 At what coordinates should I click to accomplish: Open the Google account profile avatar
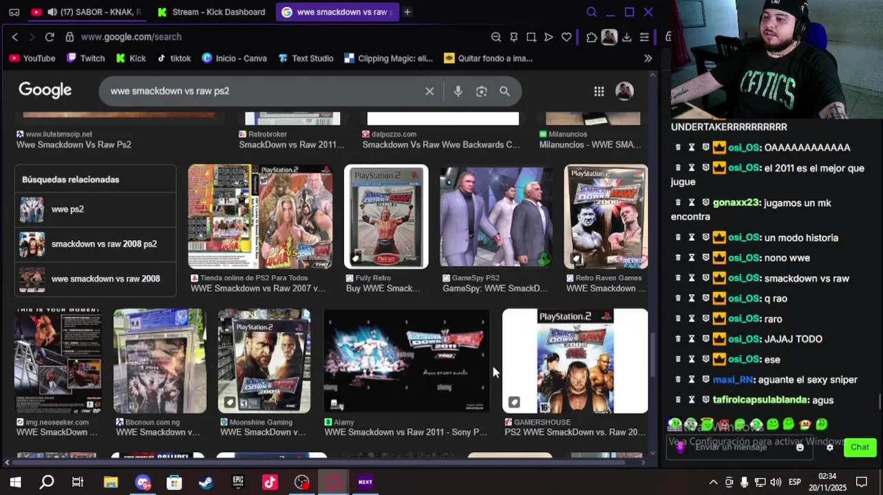click(624, 91)
